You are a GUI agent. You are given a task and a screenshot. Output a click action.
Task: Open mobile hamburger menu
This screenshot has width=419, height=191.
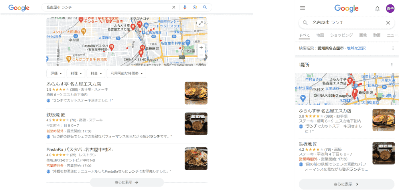click(302, 8)
